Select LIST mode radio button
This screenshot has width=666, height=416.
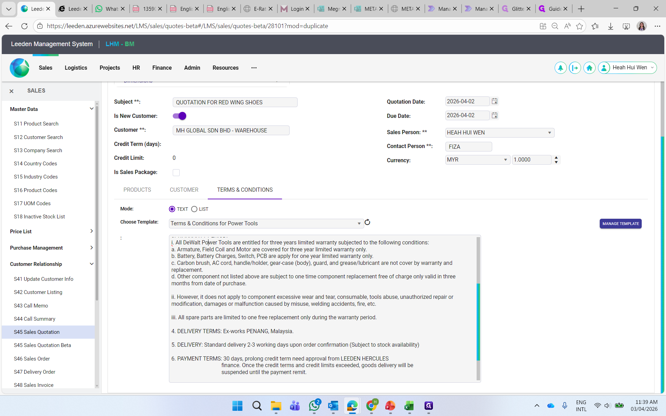194,209
